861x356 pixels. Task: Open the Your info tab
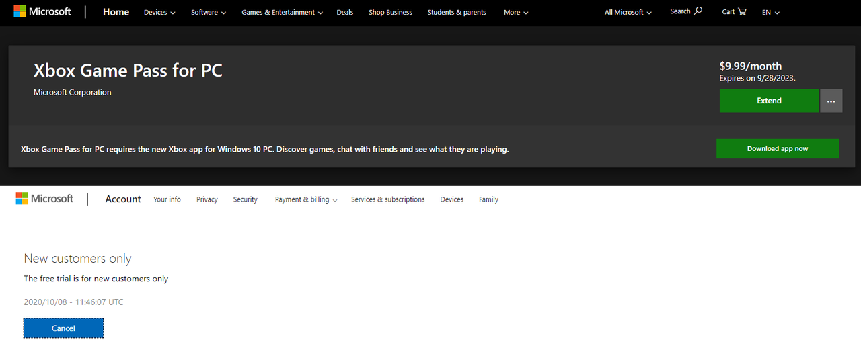(x=167, y=199)
